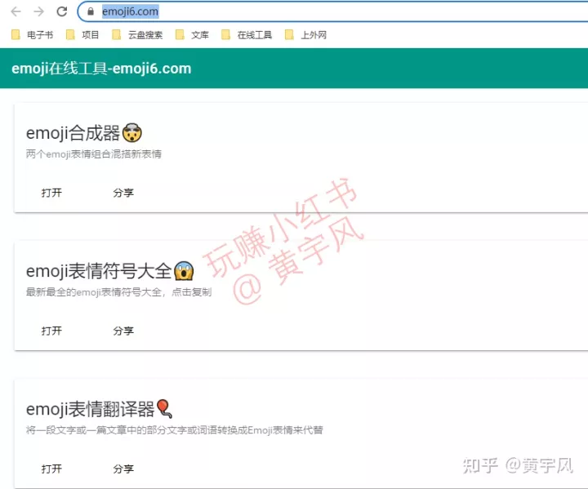Click the 转换成Emoji表情来代替 description text
Image resolution: width=588 pixels, height=489 pixels.
pos(270,430)
